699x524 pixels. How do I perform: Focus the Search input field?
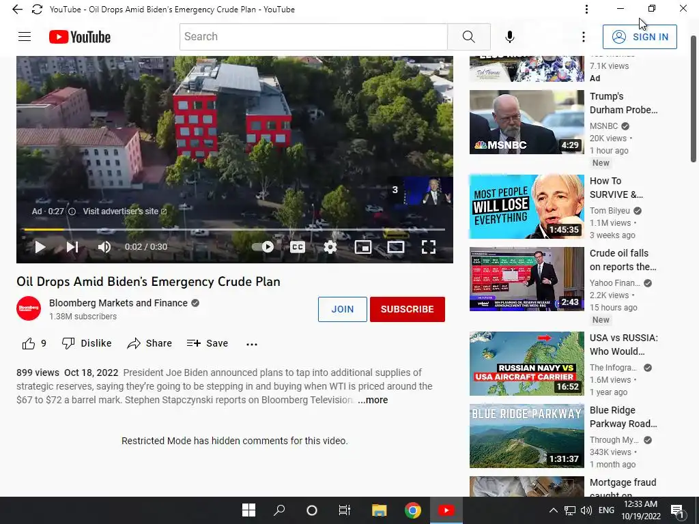tap(313, 37)
